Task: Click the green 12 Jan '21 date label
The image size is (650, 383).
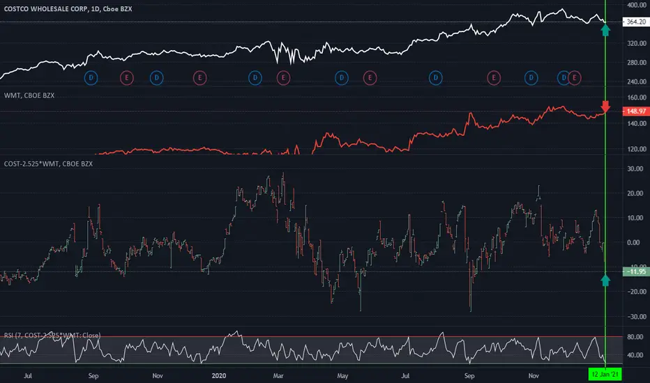Action: click(x=605, y=375)
